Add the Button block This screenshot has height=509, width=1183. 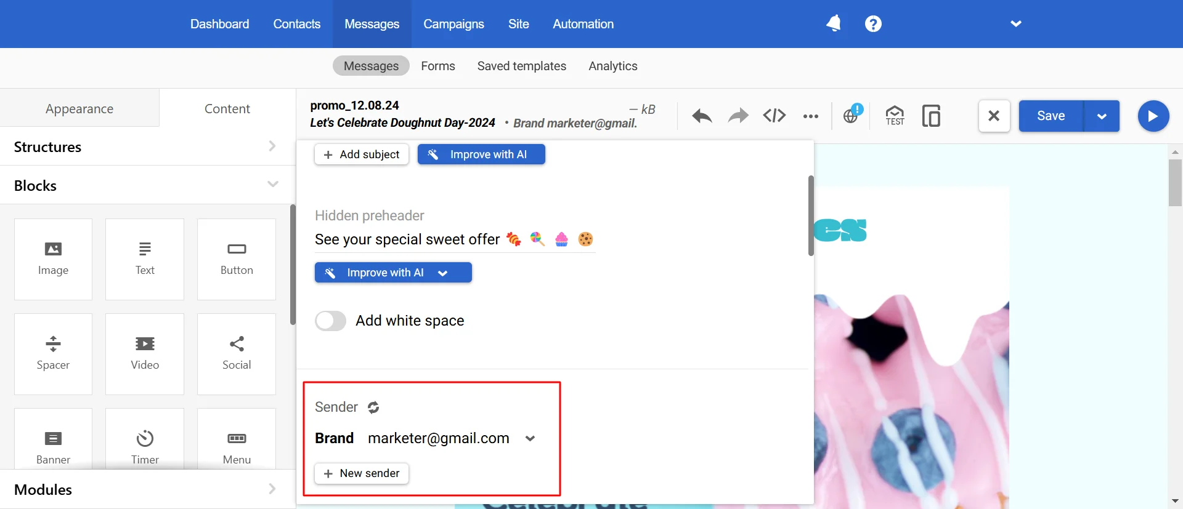(237, 259)
